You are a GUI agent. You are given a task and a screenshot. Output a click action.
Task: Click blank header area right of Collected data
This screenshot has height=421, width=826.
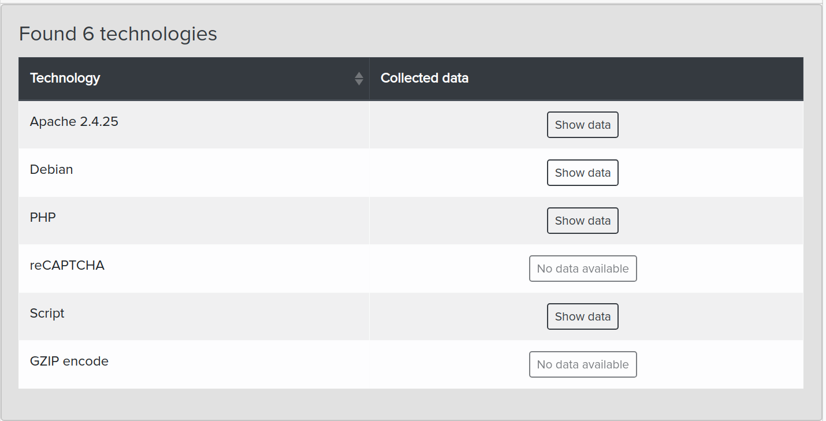point(635,78)
